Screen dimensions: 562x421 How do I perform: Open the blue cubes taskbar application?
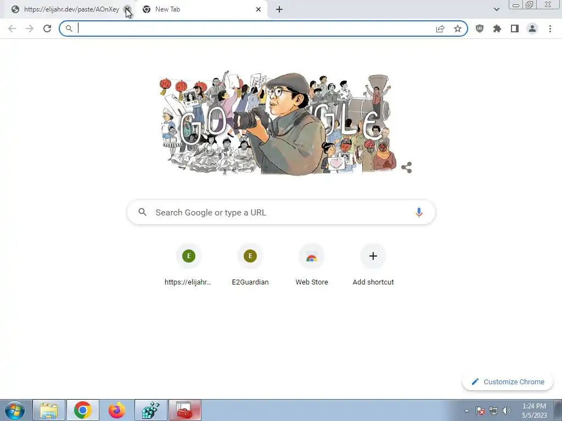coord(151,410)
